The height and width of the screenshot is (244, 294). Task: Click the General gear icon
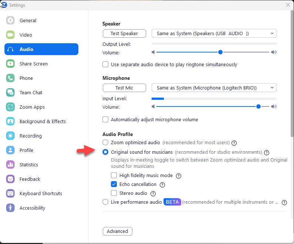10,20
